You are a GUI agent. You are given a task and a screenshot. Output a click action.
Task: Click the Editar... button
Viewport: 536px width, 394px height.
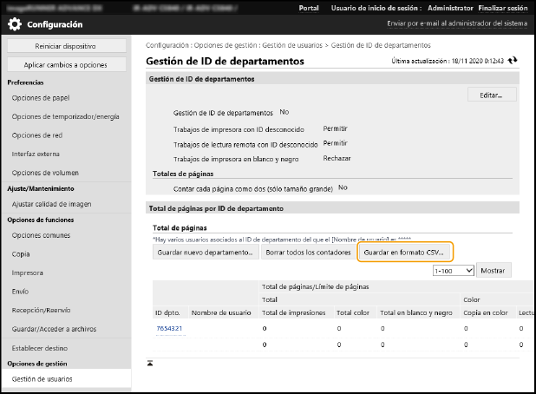click(x=492, y=94)
